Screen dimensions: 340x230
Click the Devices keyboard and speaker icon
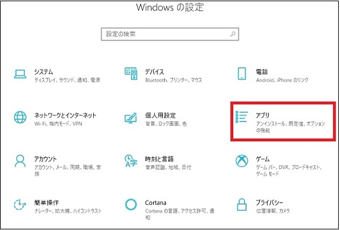coord(131,73)
